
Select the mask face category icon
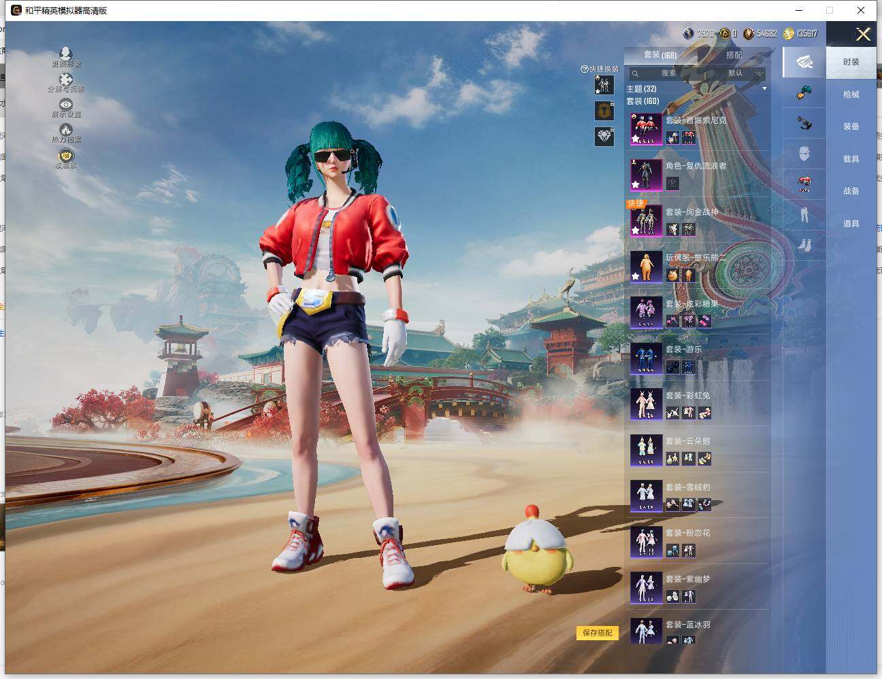[804, 154]
